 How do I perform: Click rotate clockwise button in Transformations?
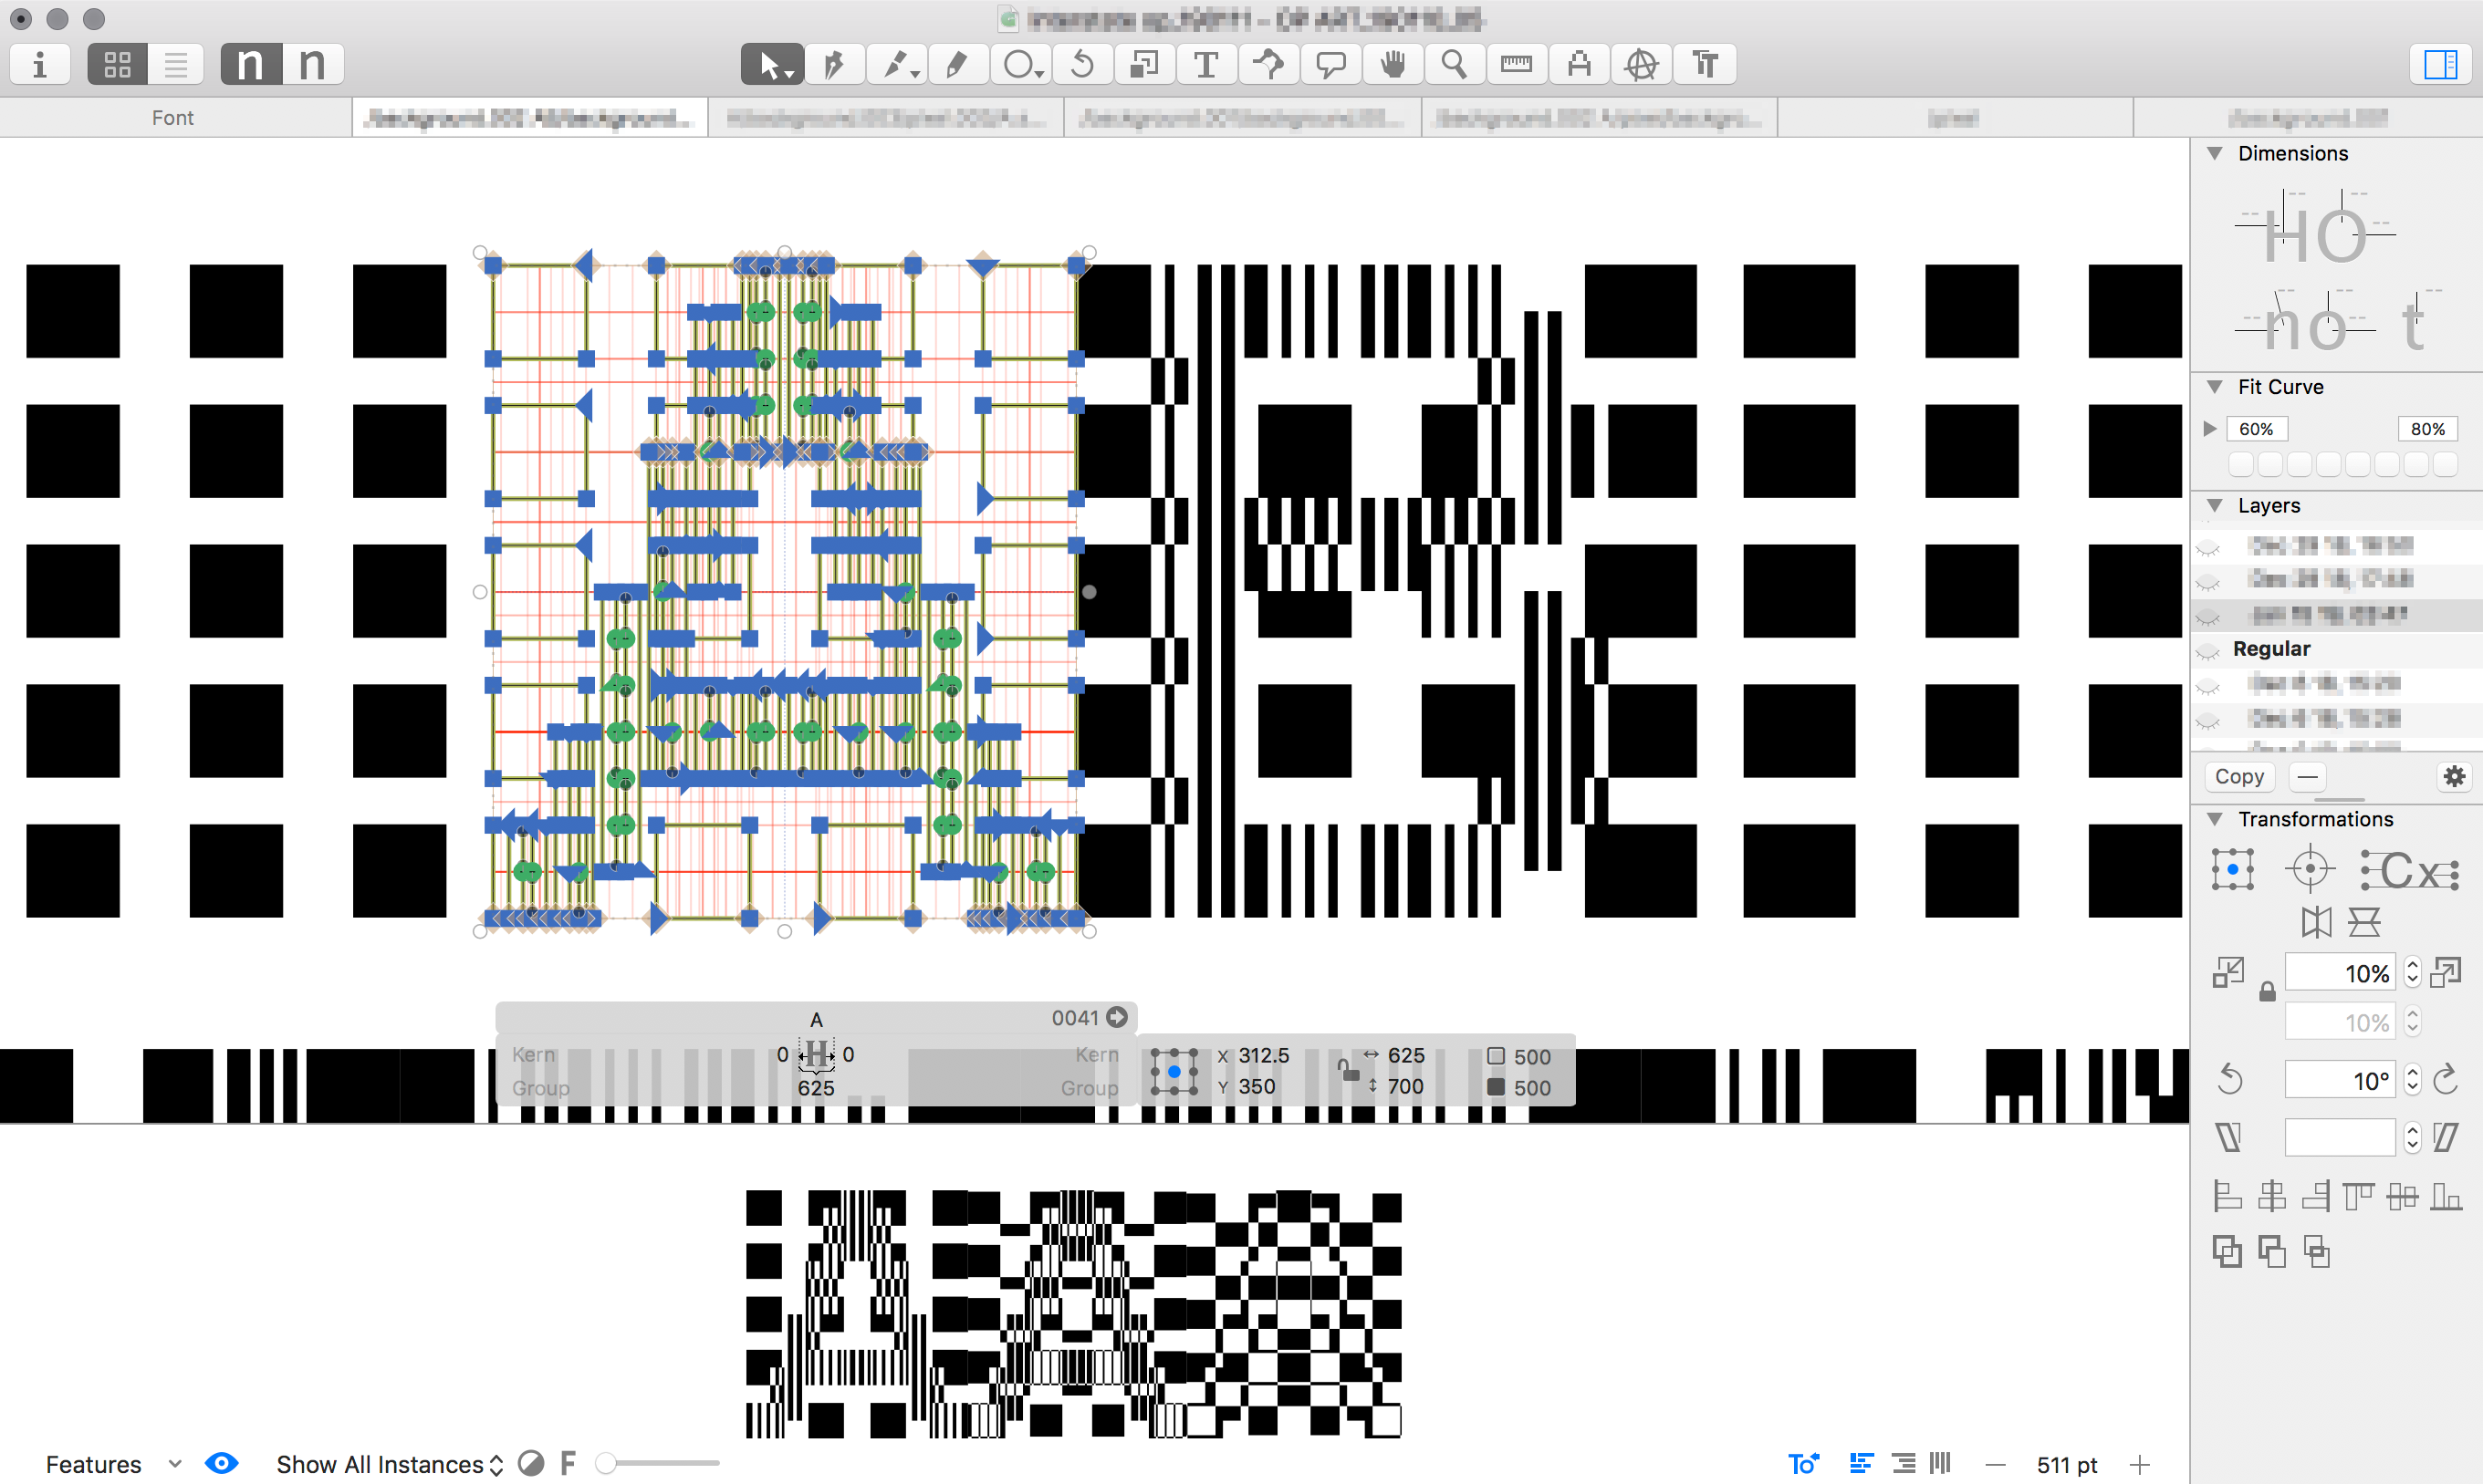2445,1080
